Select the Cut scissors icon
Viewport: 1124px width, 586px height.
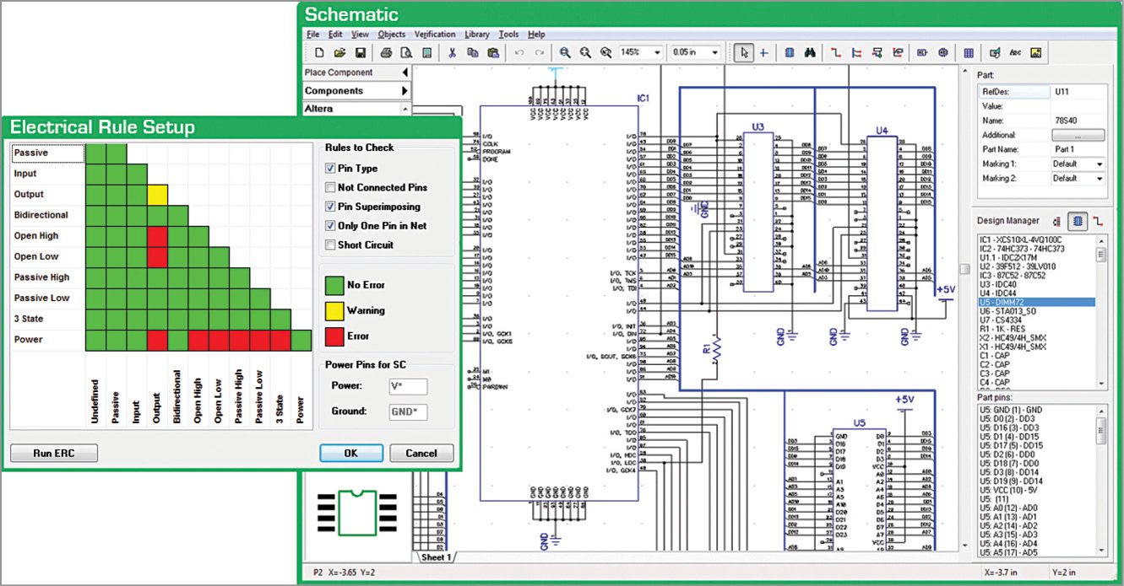click(x=452, y=52)
